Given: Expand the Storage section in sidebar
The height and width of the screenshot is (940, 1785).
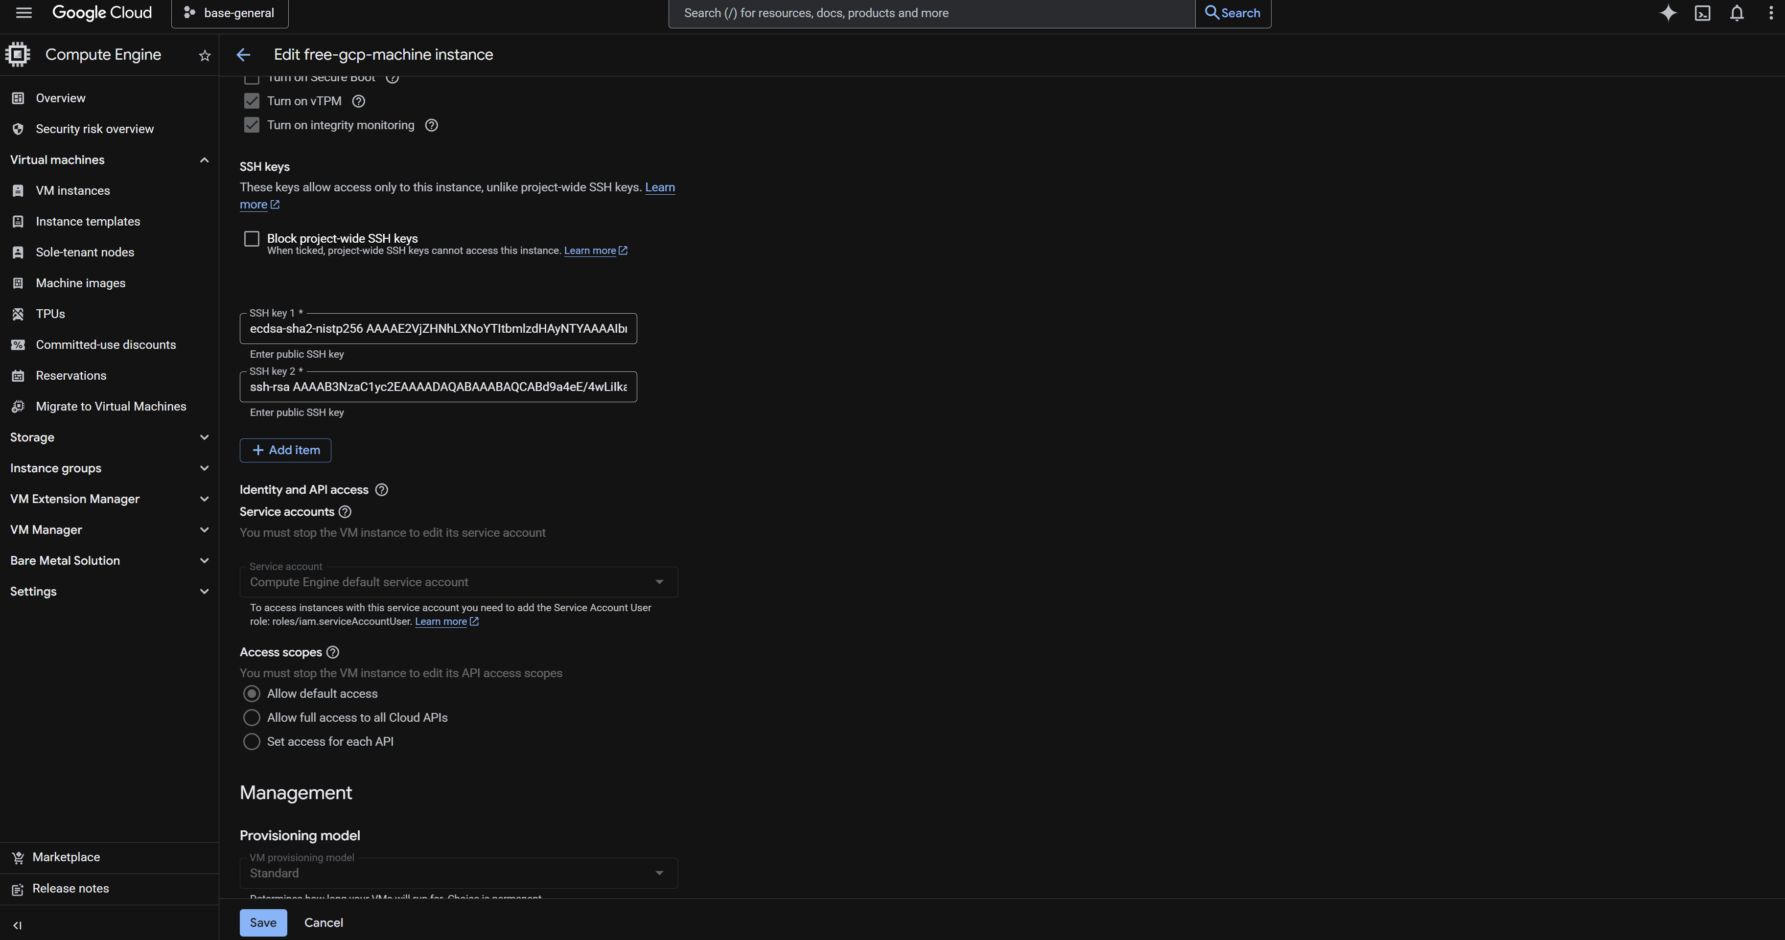Looking at the screenshot, I should coord(109,437).
